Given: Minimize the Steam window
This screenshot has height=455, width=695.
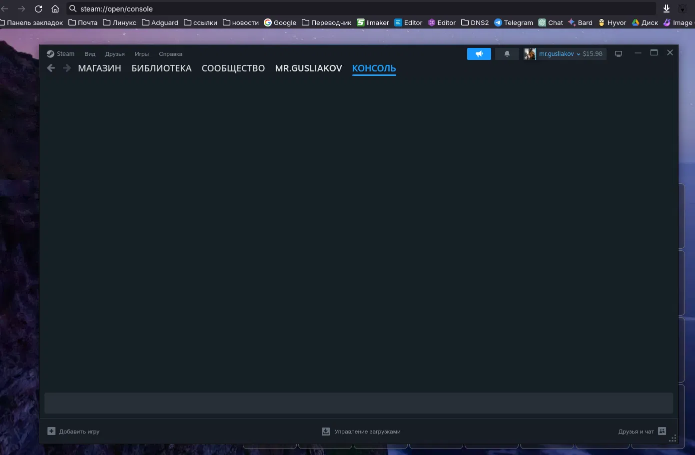Looking at the screenshot, I should (638, 53).
